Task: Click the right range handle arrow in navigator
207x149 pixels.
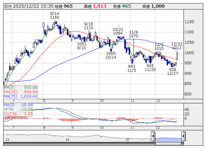Action: [183, 136]
